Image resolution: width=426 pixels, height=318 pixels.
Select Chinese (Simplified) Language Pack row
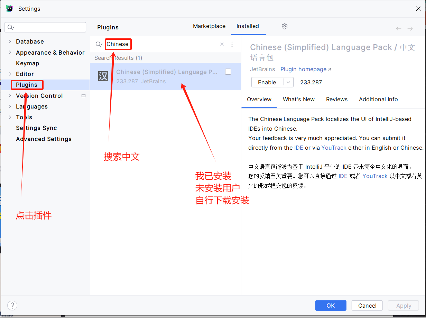[x=165, y=76]
